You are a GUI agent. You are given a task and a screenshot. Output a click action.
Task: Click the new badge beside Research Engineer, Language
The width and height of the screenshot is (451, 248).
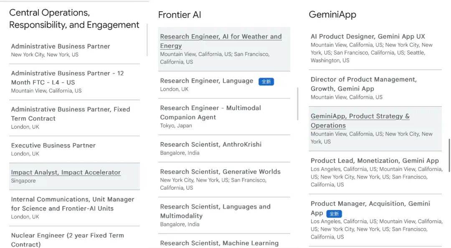[x=266, y=82]
